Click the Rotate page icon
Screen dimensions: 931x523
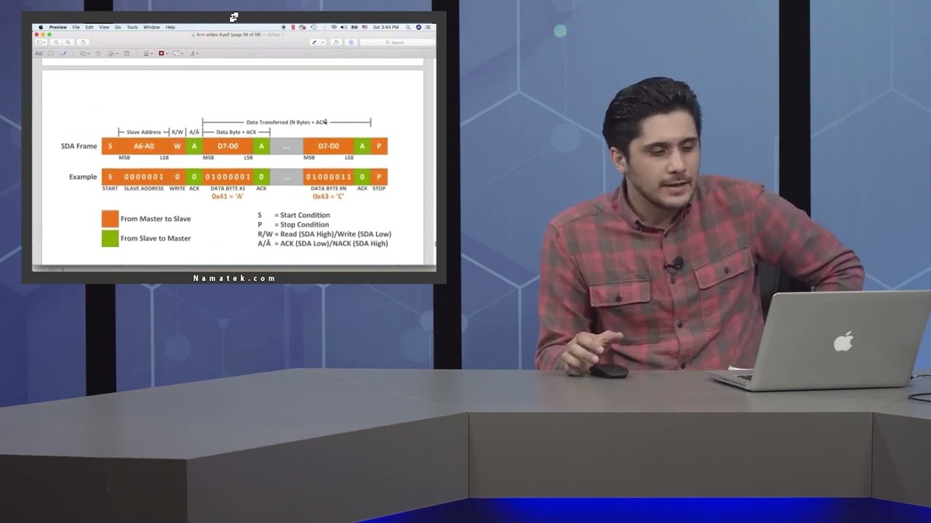[x=336, y=42]
